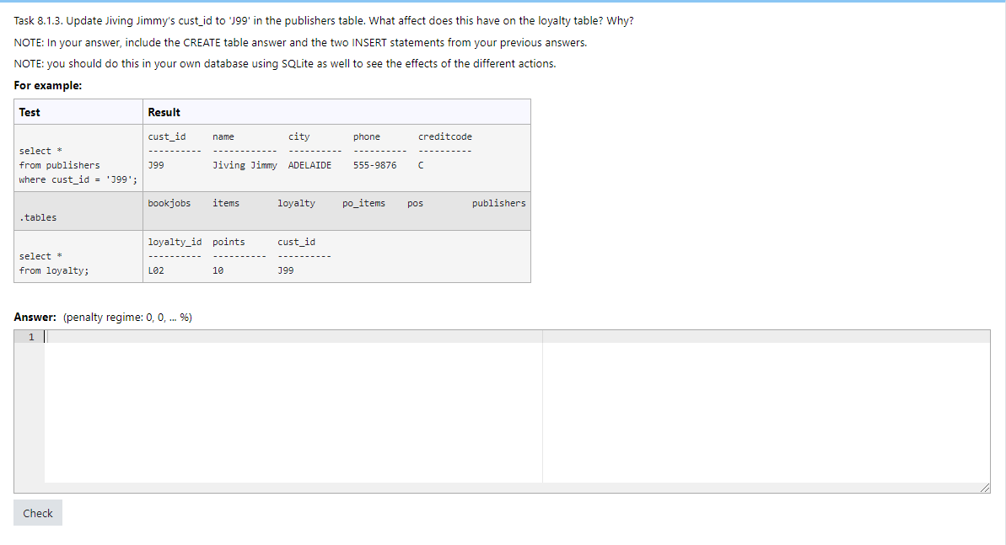Select the bookjobs table name in results
The height and width of the screenshot is (545, 1006).
click(x=169, y=202)
